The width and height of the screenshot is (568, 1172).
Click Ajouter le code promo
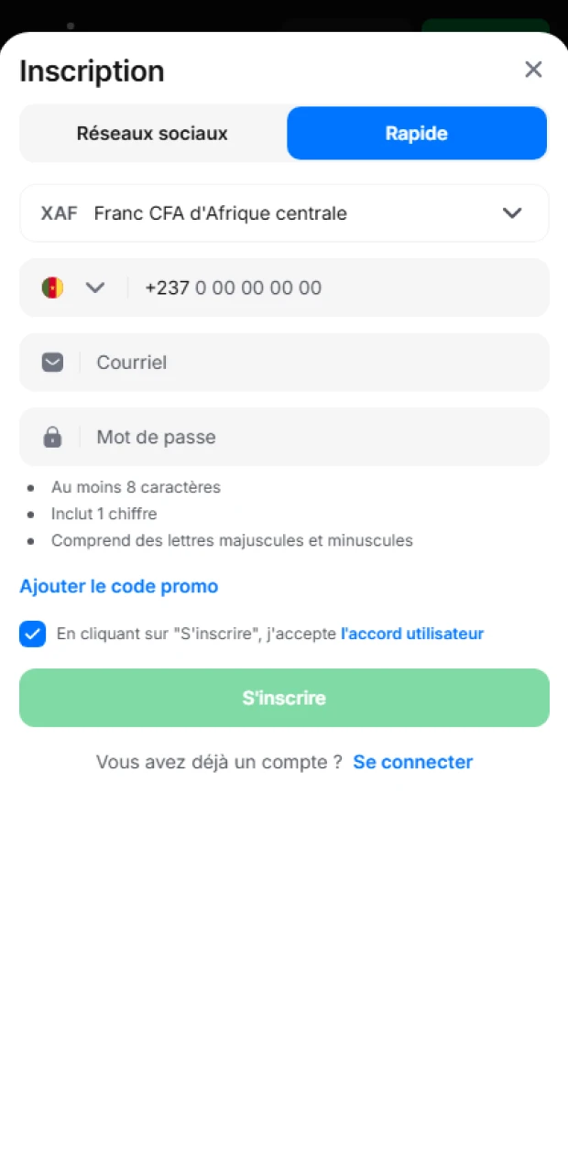tap(119, 586)
